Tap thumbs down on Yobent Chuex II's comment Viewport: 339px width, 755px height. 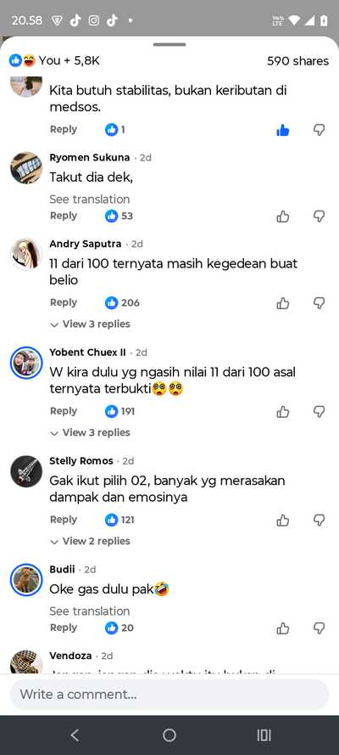[320, 412]
